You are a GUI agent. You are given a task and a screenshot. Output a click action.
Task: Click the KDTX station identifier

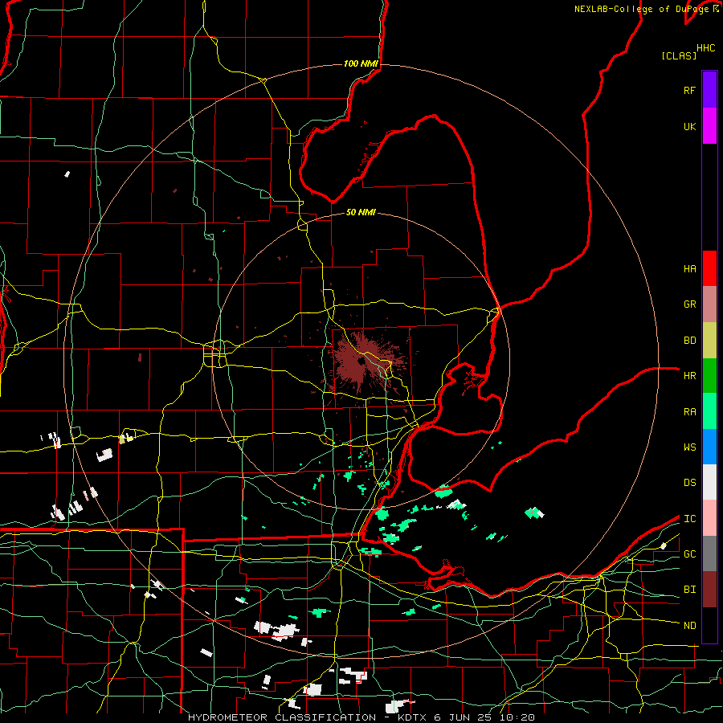pos(413,717)
